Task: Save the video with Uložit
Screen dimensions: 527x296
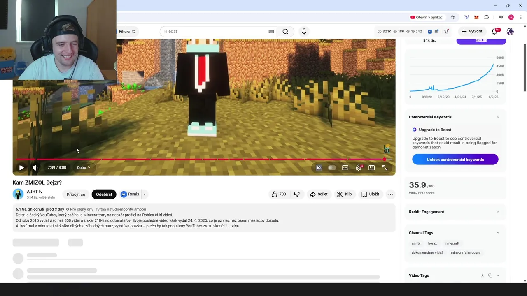Action: [370, 194]
